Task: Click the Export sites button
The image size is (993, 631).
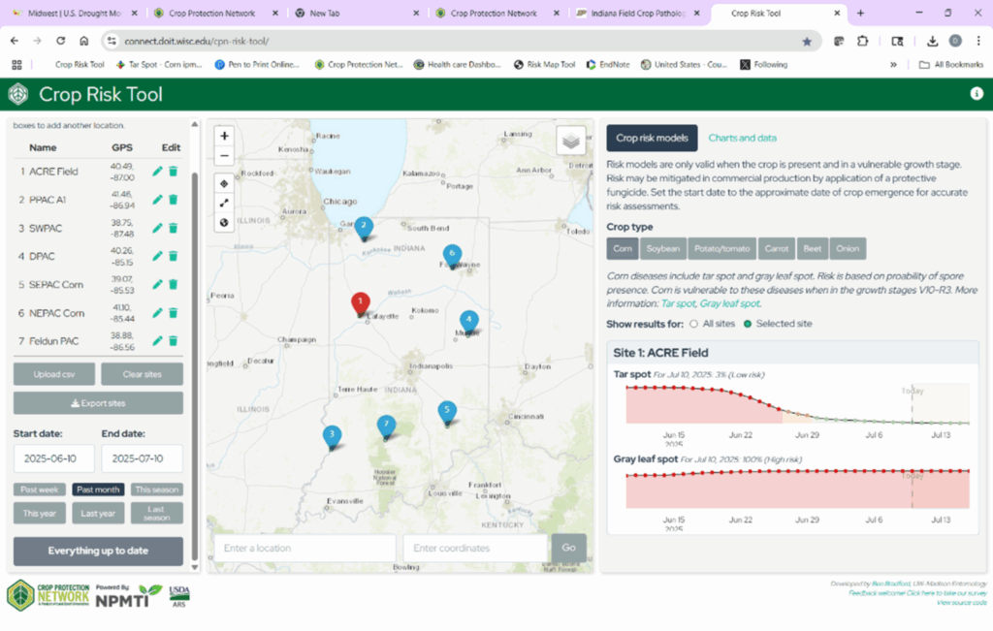Action: [98, 403]
